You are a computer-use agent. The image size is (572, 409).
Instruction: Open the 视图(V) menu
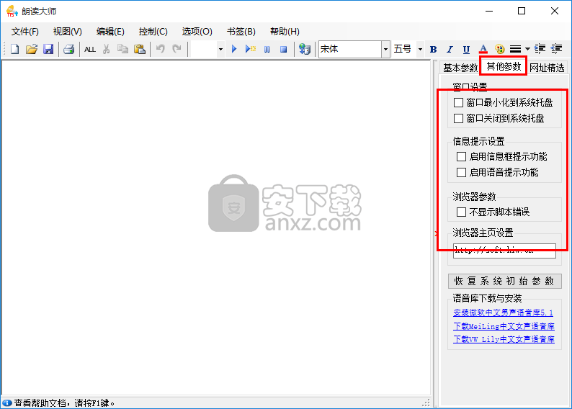(68, 32)
